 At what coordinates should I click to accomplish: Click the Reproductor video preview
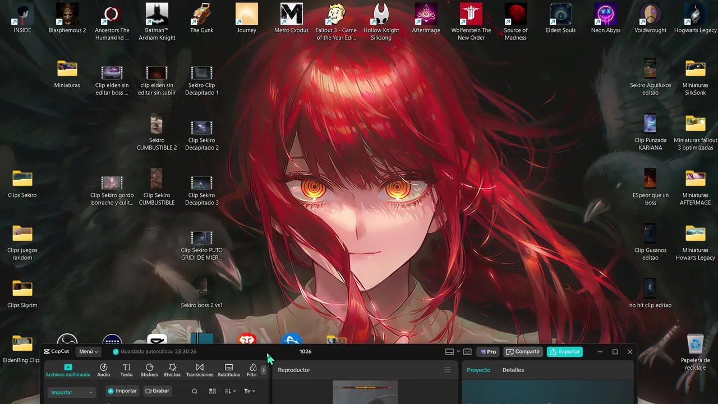point(365,392)
